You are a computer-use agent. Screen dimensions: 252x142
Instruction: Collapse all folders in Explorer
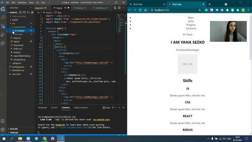[x=32, y=12]
